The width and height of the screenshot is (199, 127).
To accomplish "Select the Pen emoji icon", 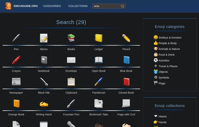I will [x=16, y=38].
